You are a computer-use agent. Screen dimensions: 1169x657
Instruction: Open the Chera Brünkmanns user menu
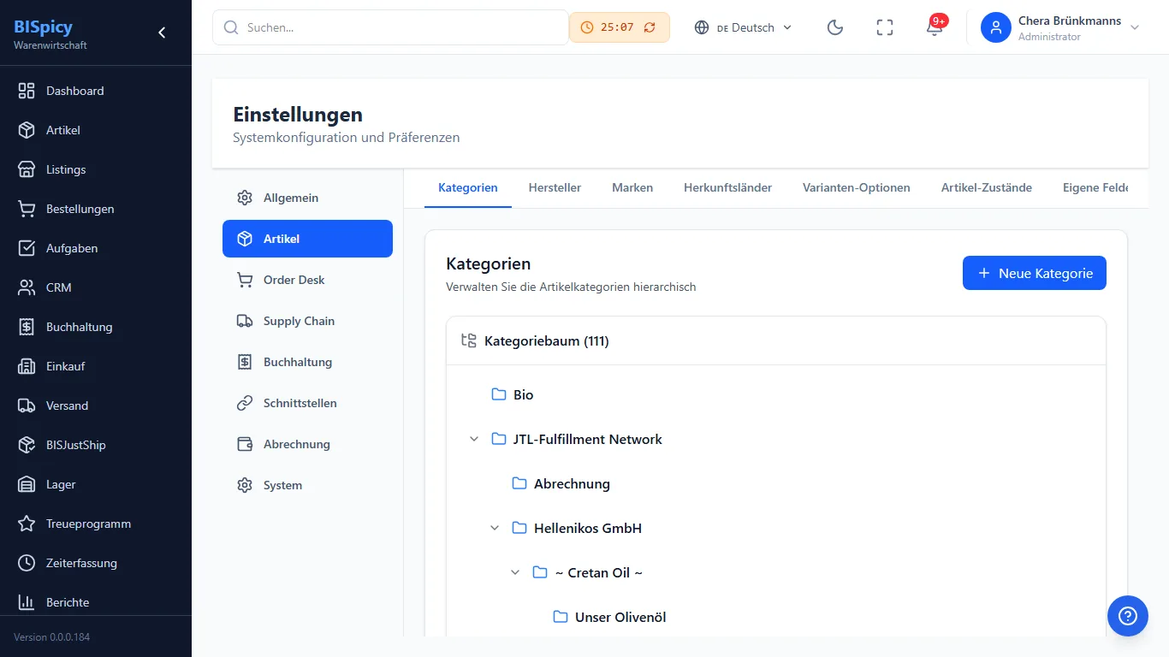[1061, 27]
